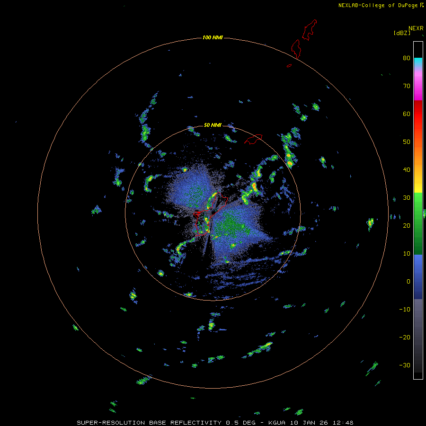Click the 100 NMI range ring label
The image size is (426, 426).
coord(213,37)
